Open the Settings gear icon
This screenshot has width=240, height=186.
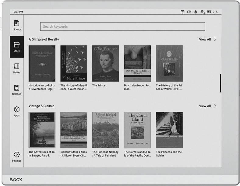click(x=16, y=154)
